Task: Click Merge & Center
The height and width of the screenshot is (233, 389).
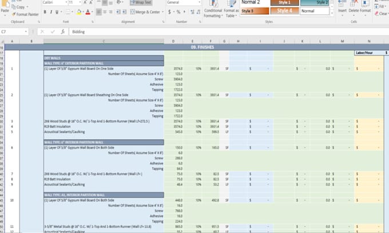Action: (145, 12)
